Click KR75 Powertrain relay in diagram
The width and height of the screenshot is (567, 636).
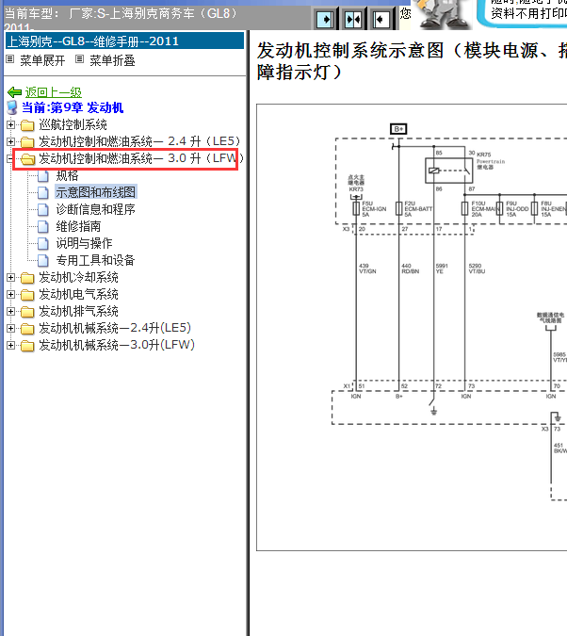tap(449, 171)
